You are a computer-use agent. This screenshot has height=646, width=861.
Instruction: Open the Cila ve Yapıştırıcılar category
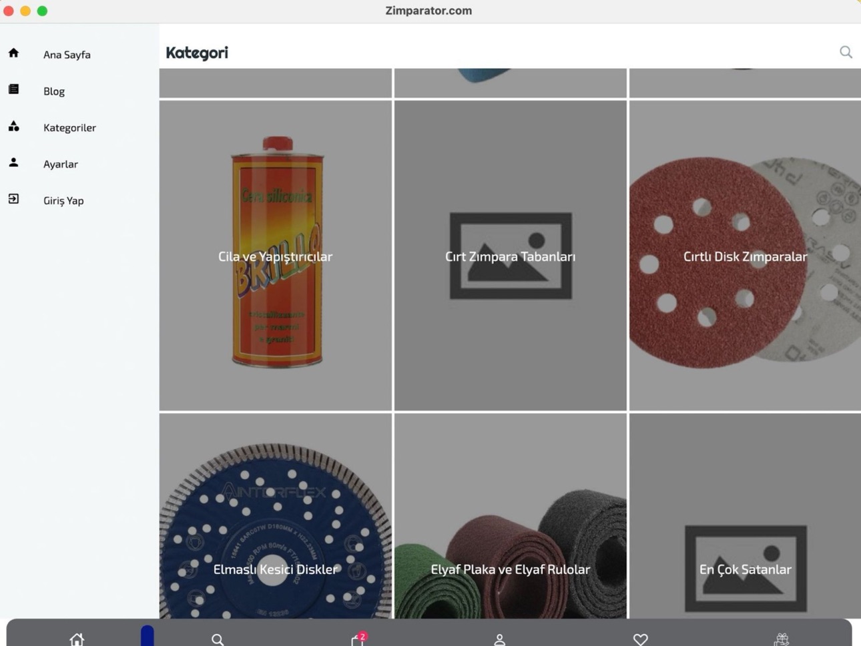coord(276,256)
